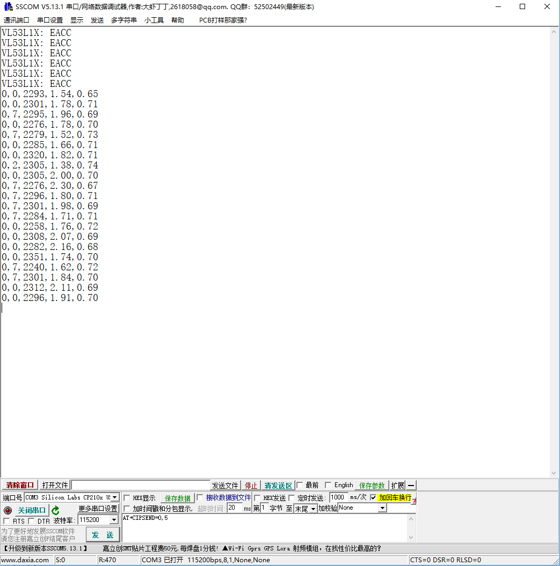The image size is (560, 566).
Task: Click the 扩展 button
Action: point(397,486)
